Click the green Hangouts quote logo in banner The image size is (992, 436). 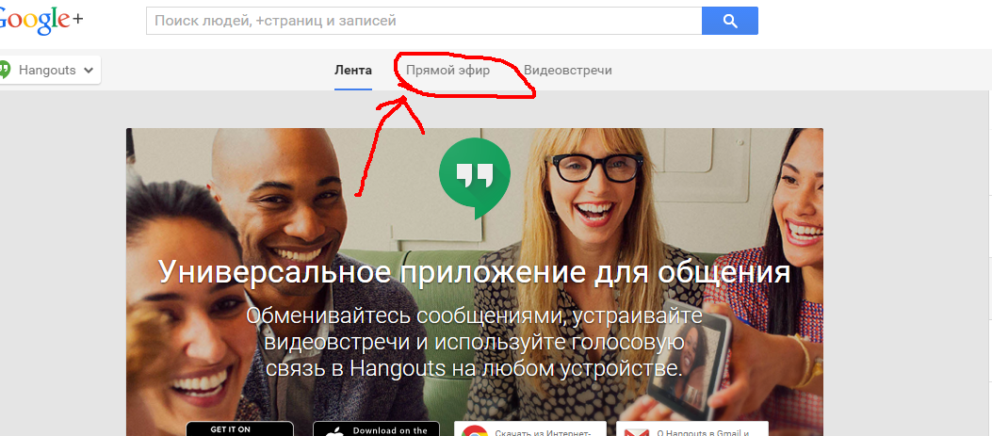[x=474, y=175]
